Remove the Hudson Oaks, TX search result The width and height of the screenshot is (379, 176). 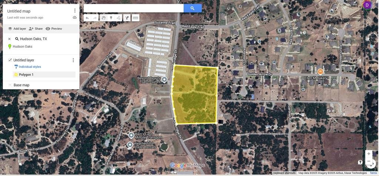click(9, 39)
